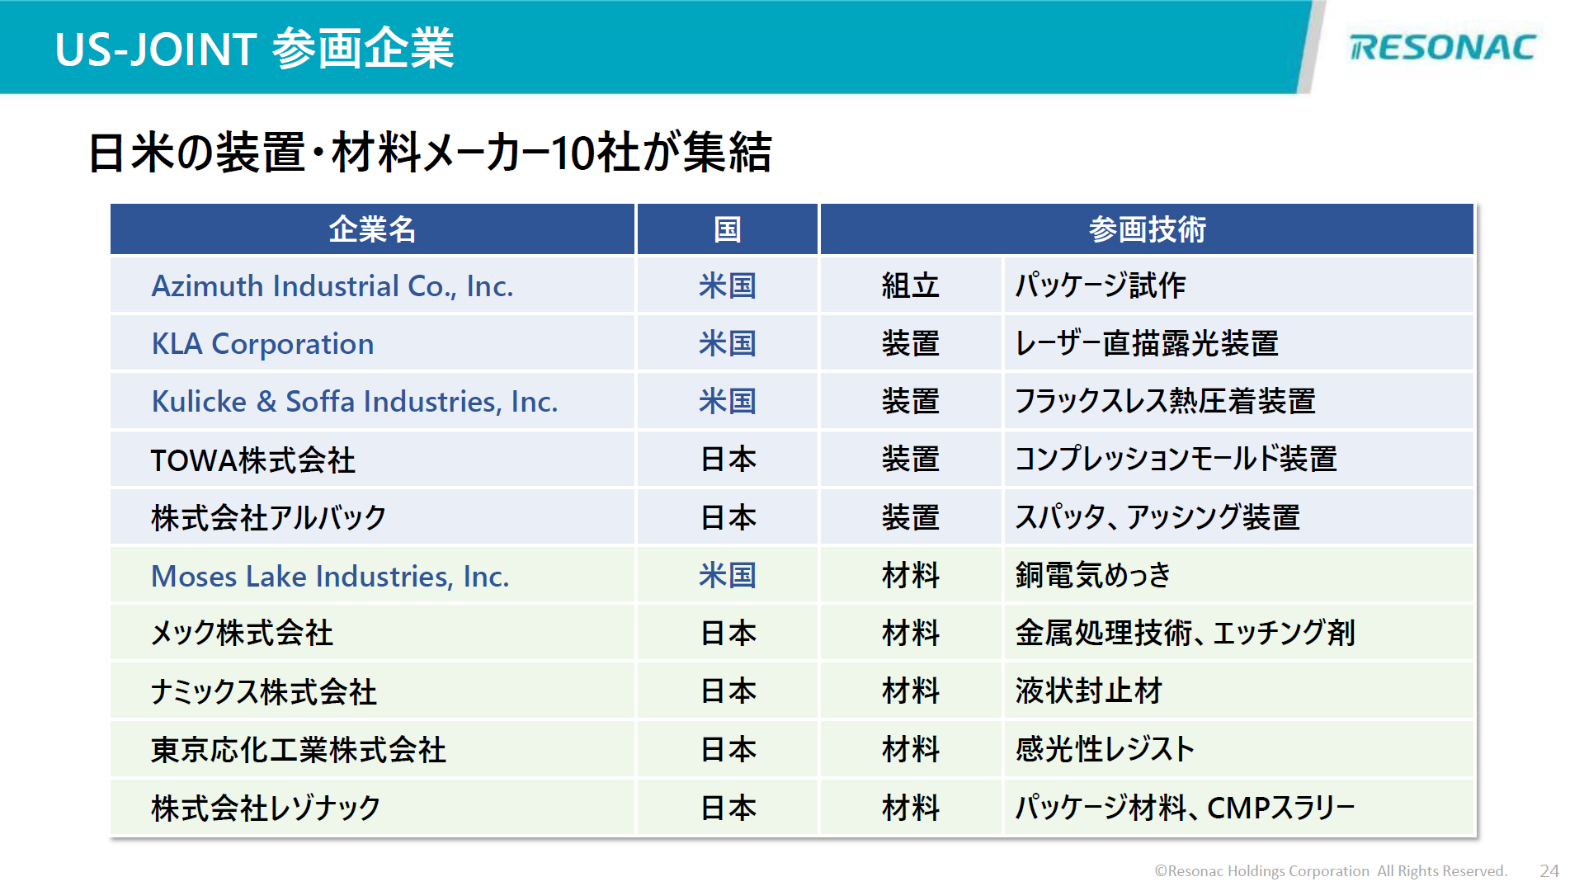Screen dimensions: 1584x891
Task: Click '米国' in the Moses Lake row
Action: [x=727, y=575]
